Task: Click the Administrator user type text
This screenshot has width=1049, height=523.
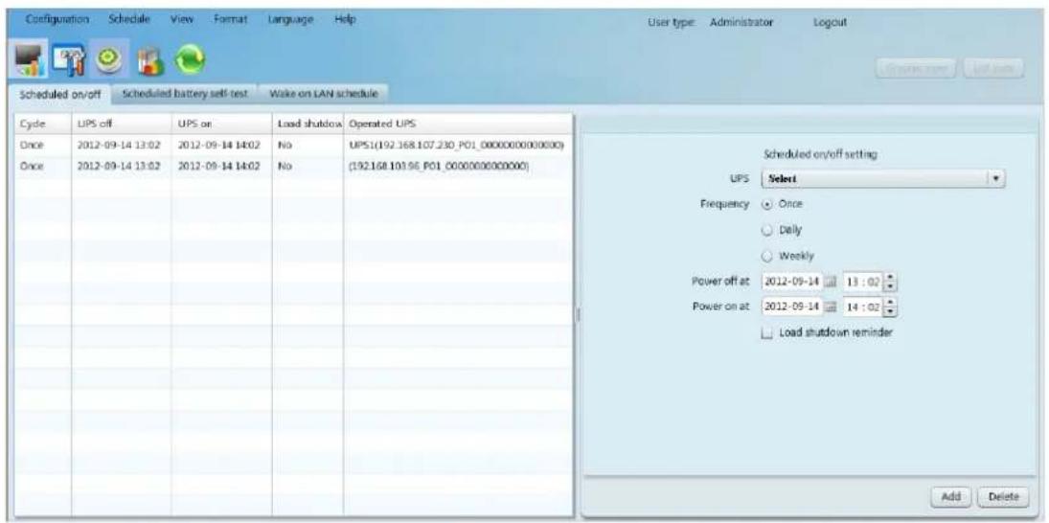Action: pyautogui.click(x=741, y=22)
